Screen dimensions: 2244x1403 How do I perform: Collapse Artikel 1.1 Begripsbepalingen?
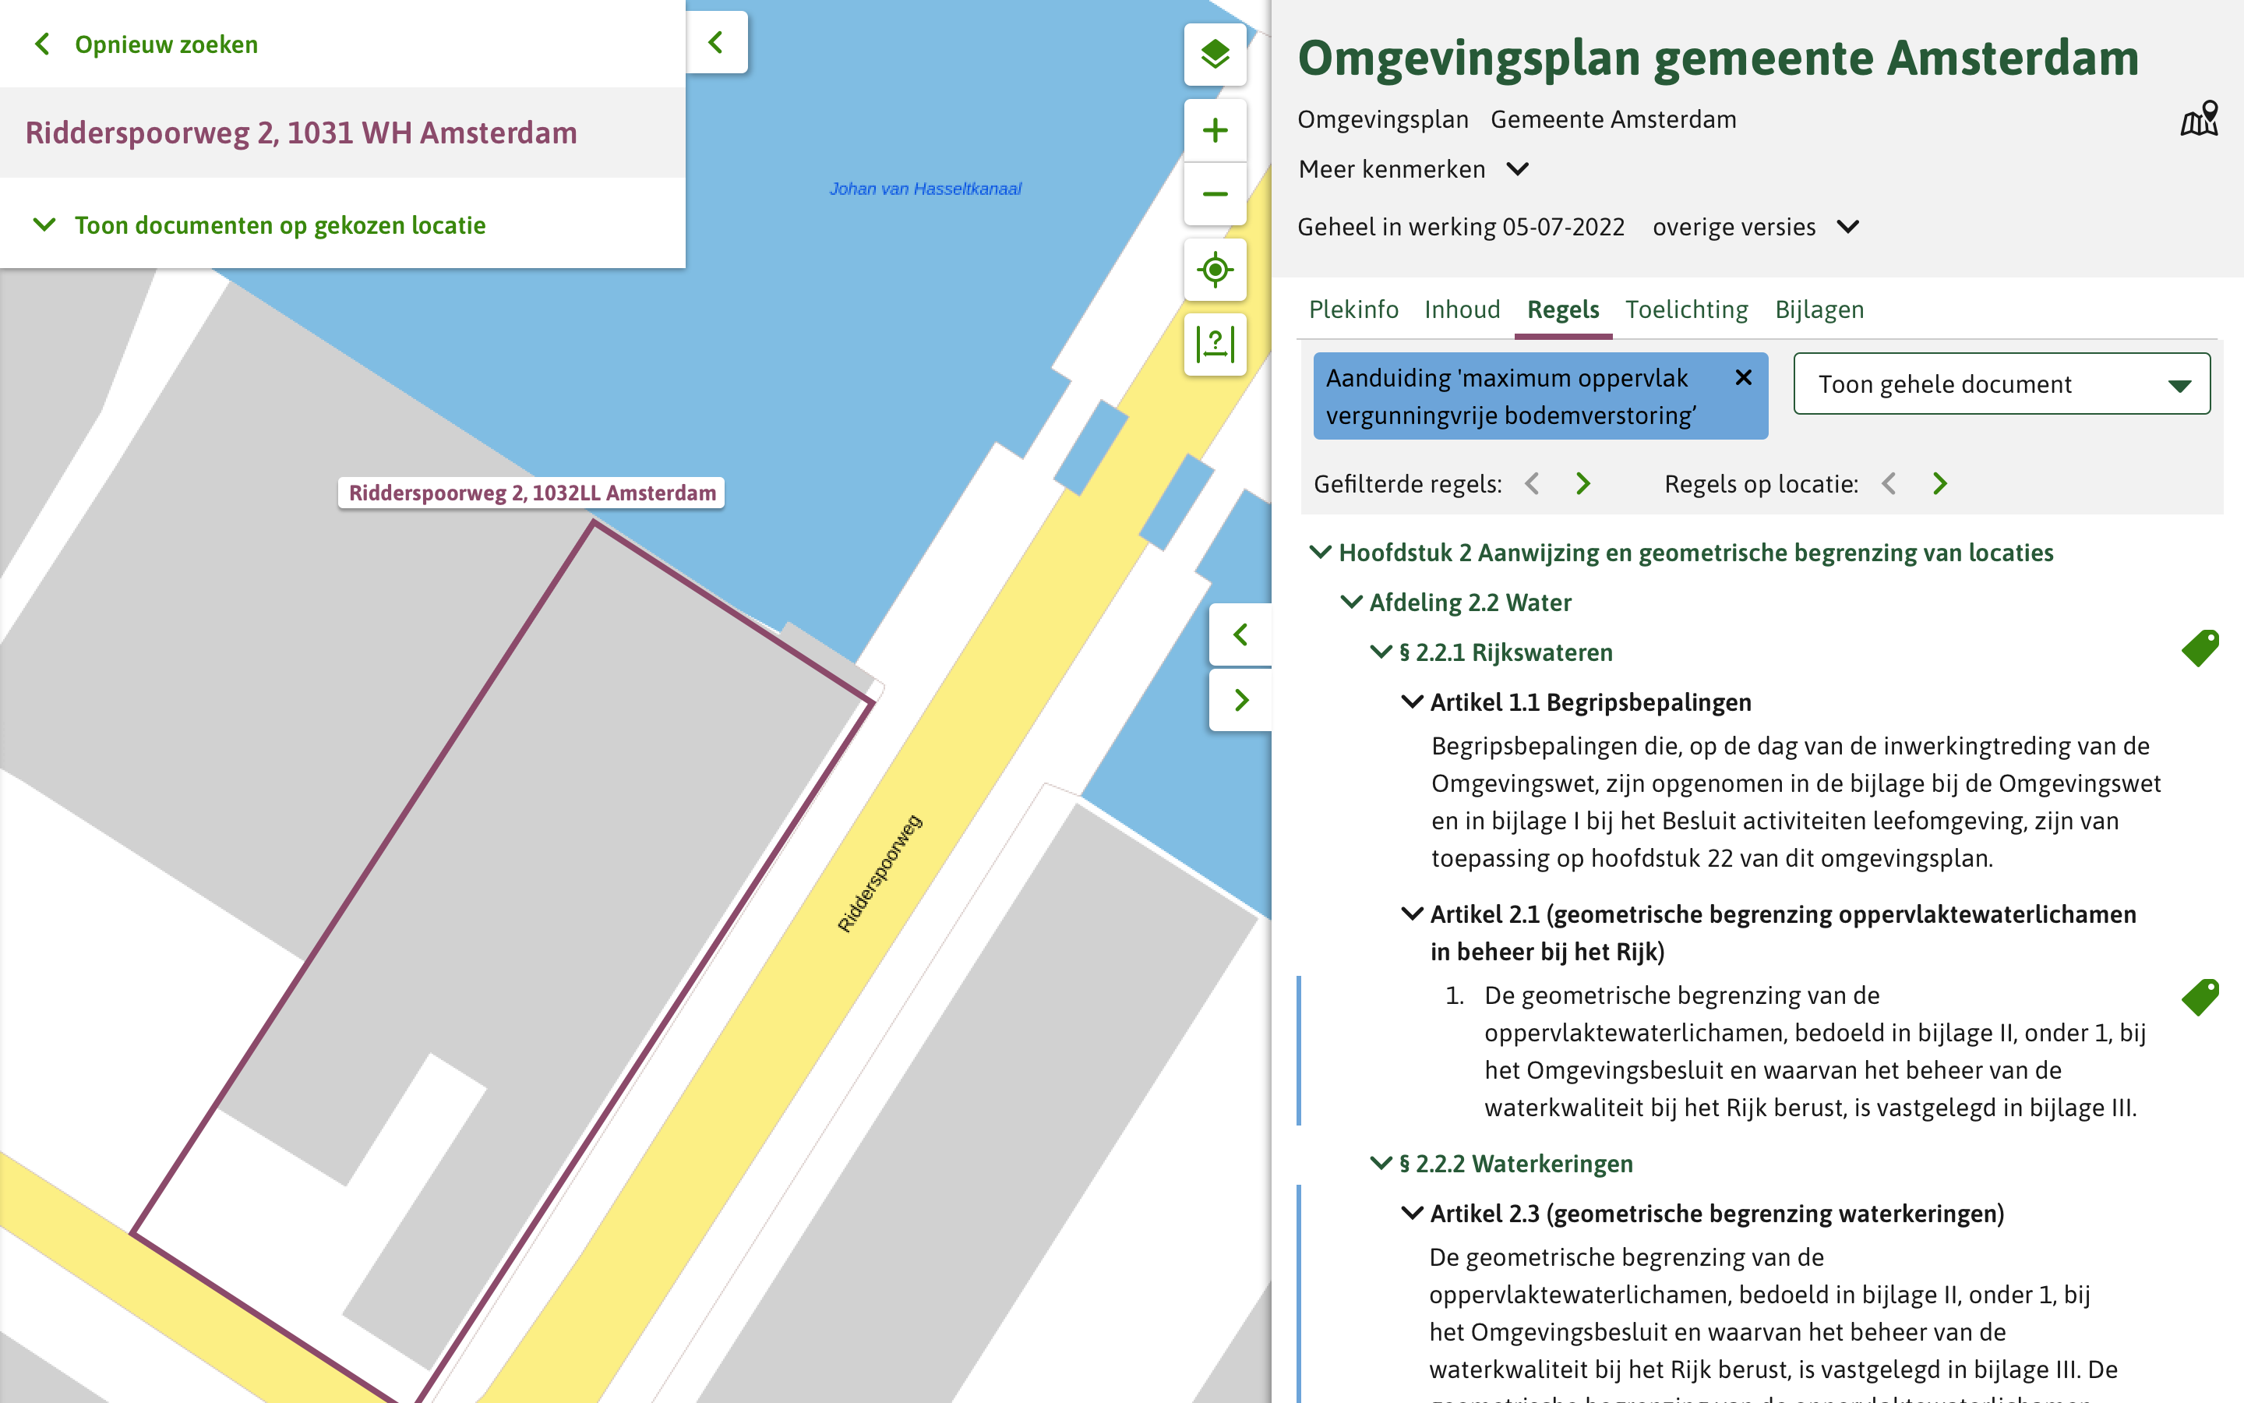(x=1411, y=702)
